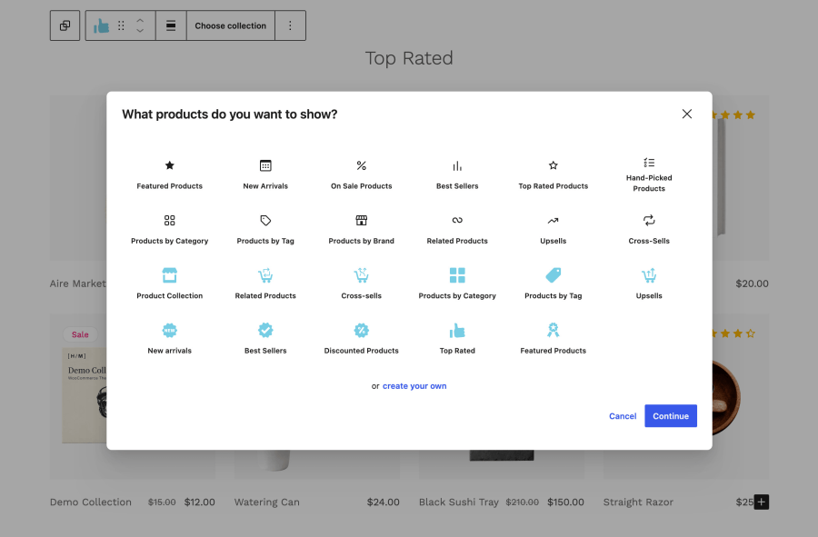Select blue Related Products cart icon

[x=265, y=274]
